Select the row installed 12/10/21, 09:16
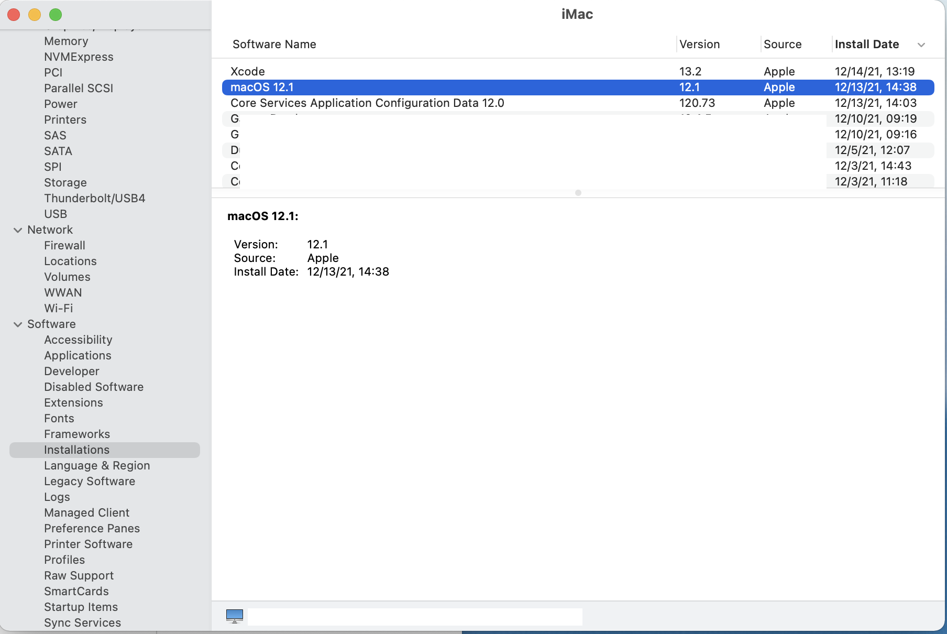Screen dimensions: 947x634 578,135
